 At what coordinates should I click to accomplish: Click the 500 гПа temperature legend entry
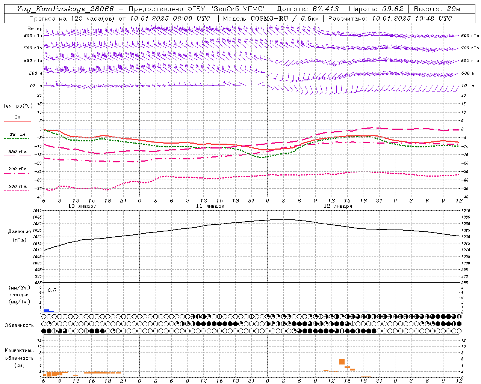click(x=17, y=186)
